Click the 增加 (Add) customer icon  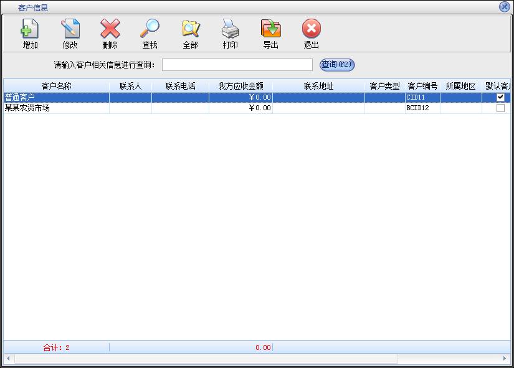tap(30, 29)
